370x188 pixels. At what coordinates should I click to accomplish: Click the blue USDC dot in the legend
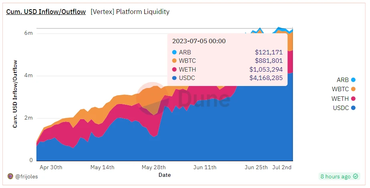[353, 108]
